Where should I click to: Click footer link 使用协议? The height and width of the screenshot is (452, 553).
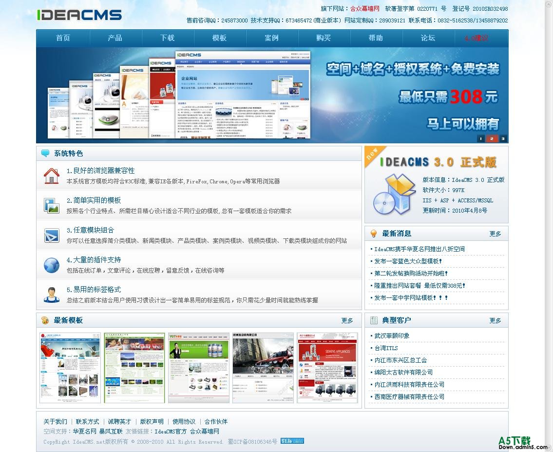(x=184, y=421)
